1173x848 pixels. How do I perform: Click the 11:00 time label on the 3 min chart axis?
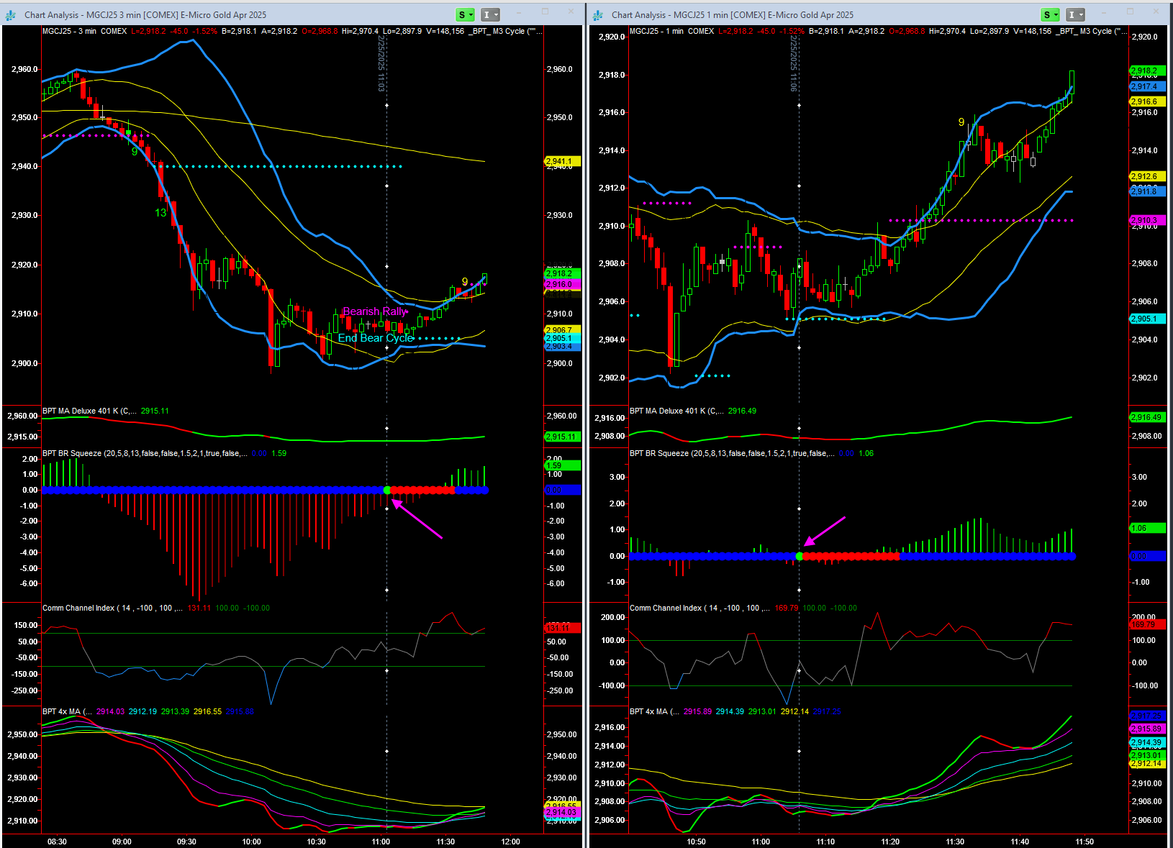coord(381,842)
